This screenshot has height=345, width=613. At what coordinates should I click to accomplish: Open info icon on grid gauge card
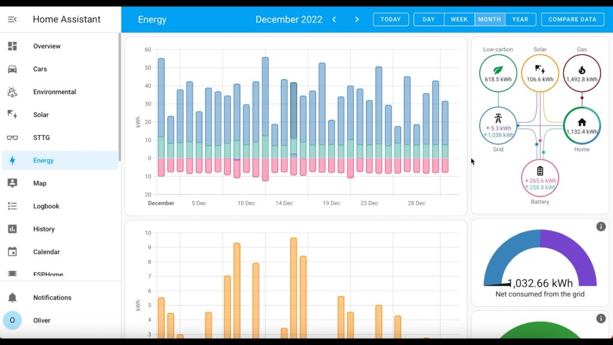601,226
